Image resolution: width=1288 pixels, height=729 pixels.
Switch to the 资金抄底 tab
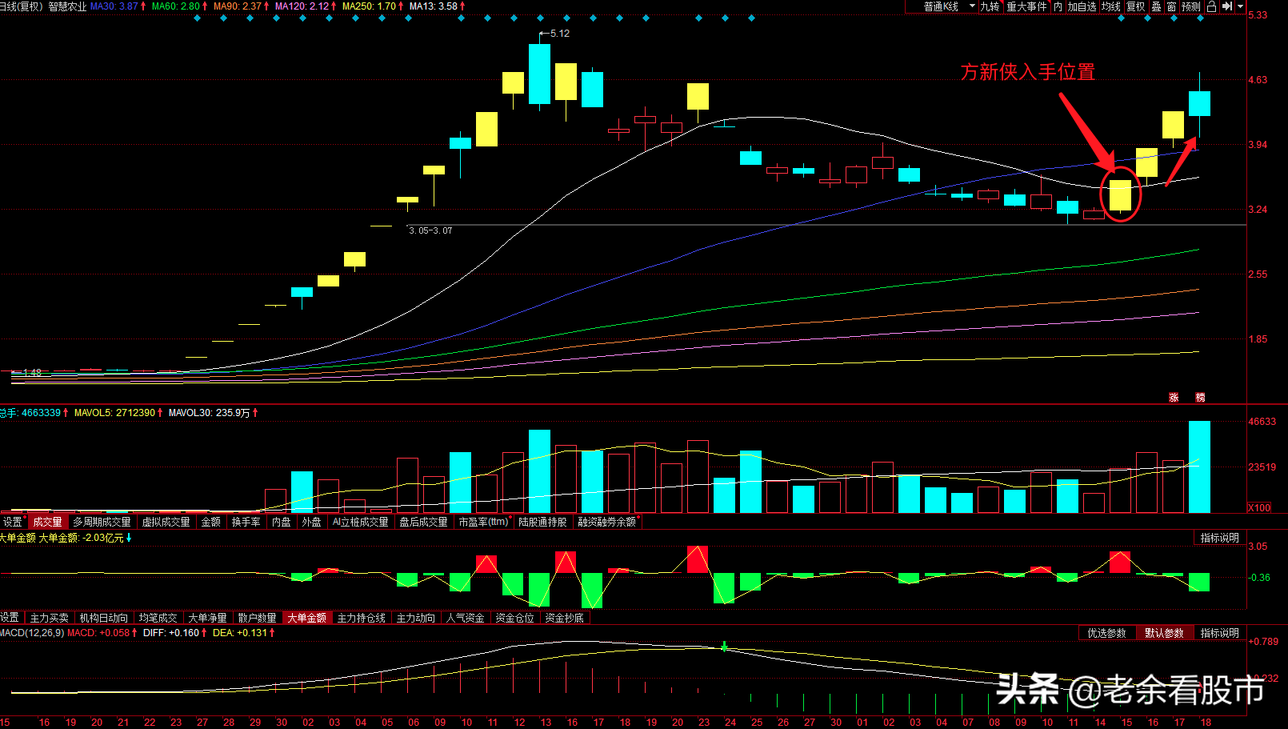pyautogui.click(x=565, y=618)
